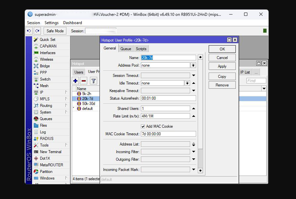This screenshot has height=199, width=296.
Task: Open PPP in sidebar
Action: [x=51, y=73]
